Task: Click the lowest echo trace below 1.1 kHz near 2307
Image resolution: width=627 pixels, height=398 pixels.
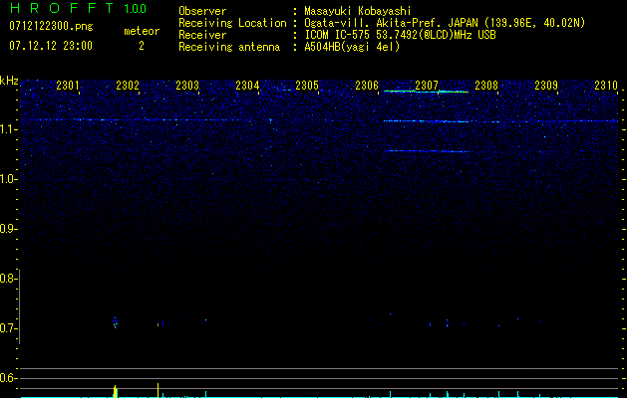Action: pyautogui.click(x=430, y=151)
